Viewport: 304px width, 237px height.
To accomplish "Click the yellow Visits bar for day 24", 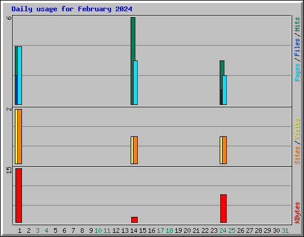I will point(221,150).
